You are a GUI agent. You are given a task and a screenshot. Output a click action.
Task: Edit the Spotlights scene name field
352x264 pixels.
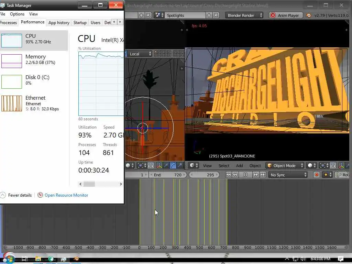(x=185, y=15)
